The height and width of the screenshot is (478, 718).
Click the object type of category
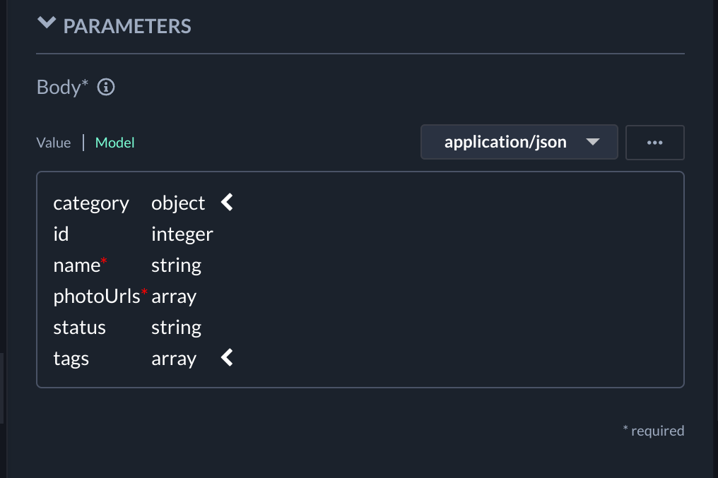[x=178, y=203]
